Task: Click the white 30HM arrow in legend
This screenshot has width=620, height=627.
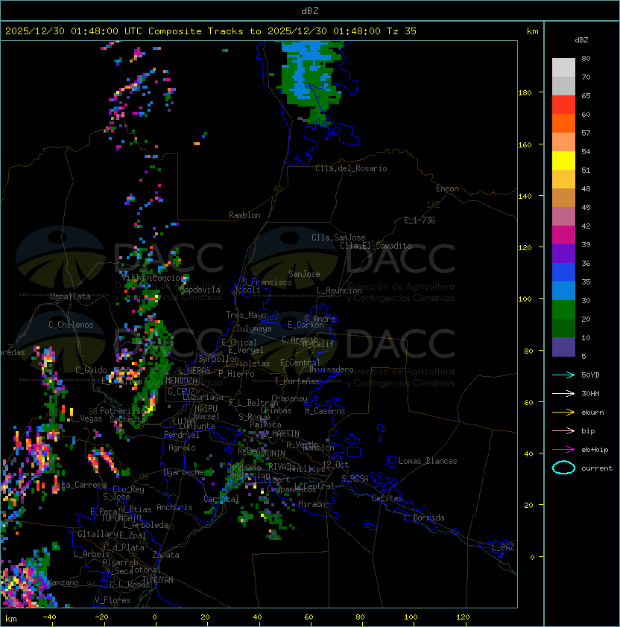Action: [x=563, y=394]
